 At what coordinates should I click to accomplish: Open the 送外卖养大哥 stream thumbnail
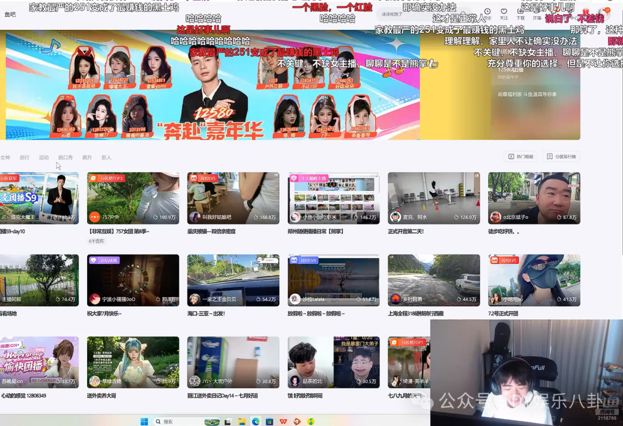coord(133,363)
